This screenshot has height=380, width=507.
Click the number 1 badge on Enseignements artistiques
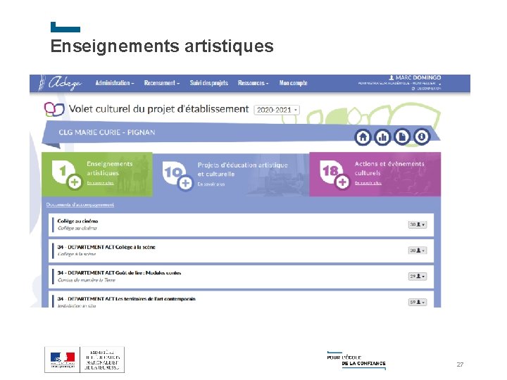click(x=63, y=171)
